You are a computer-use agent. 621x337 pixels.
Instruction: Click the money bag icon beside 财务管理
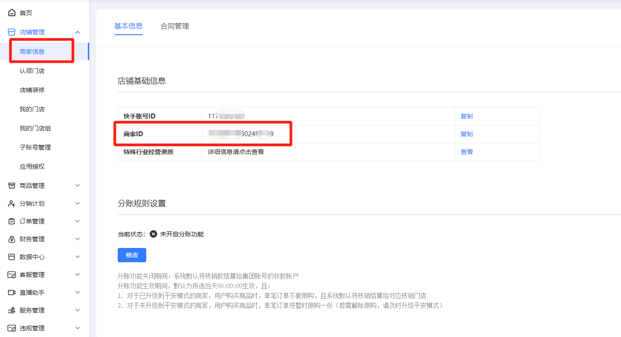click(x=12, y=239)
